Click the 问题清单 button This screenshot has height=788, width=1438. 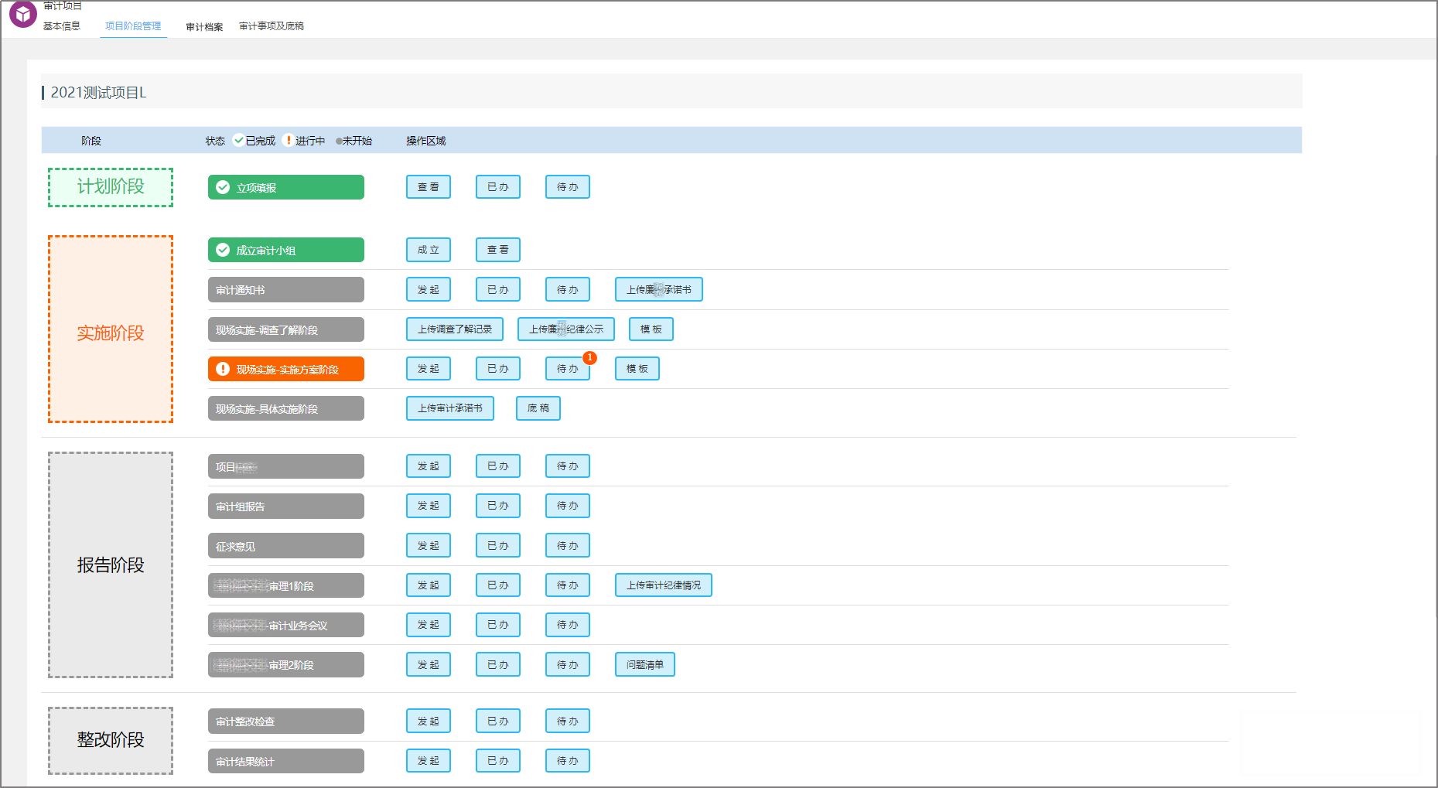pyautogui.click(x=645, y=664)
